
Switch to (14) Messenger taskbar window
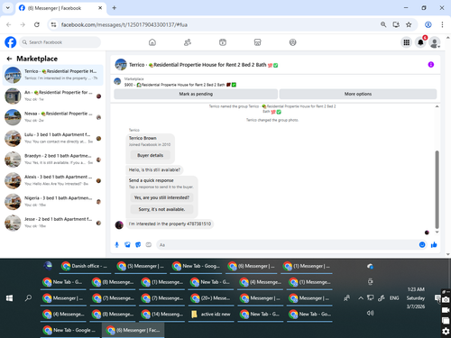pyautogui.click(x=161, y=315)
